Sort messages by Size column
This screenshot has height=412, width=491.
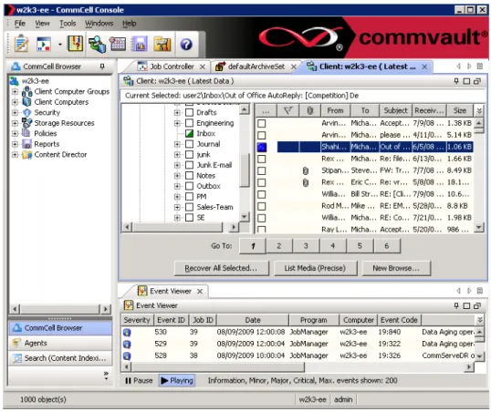point(460,110)
